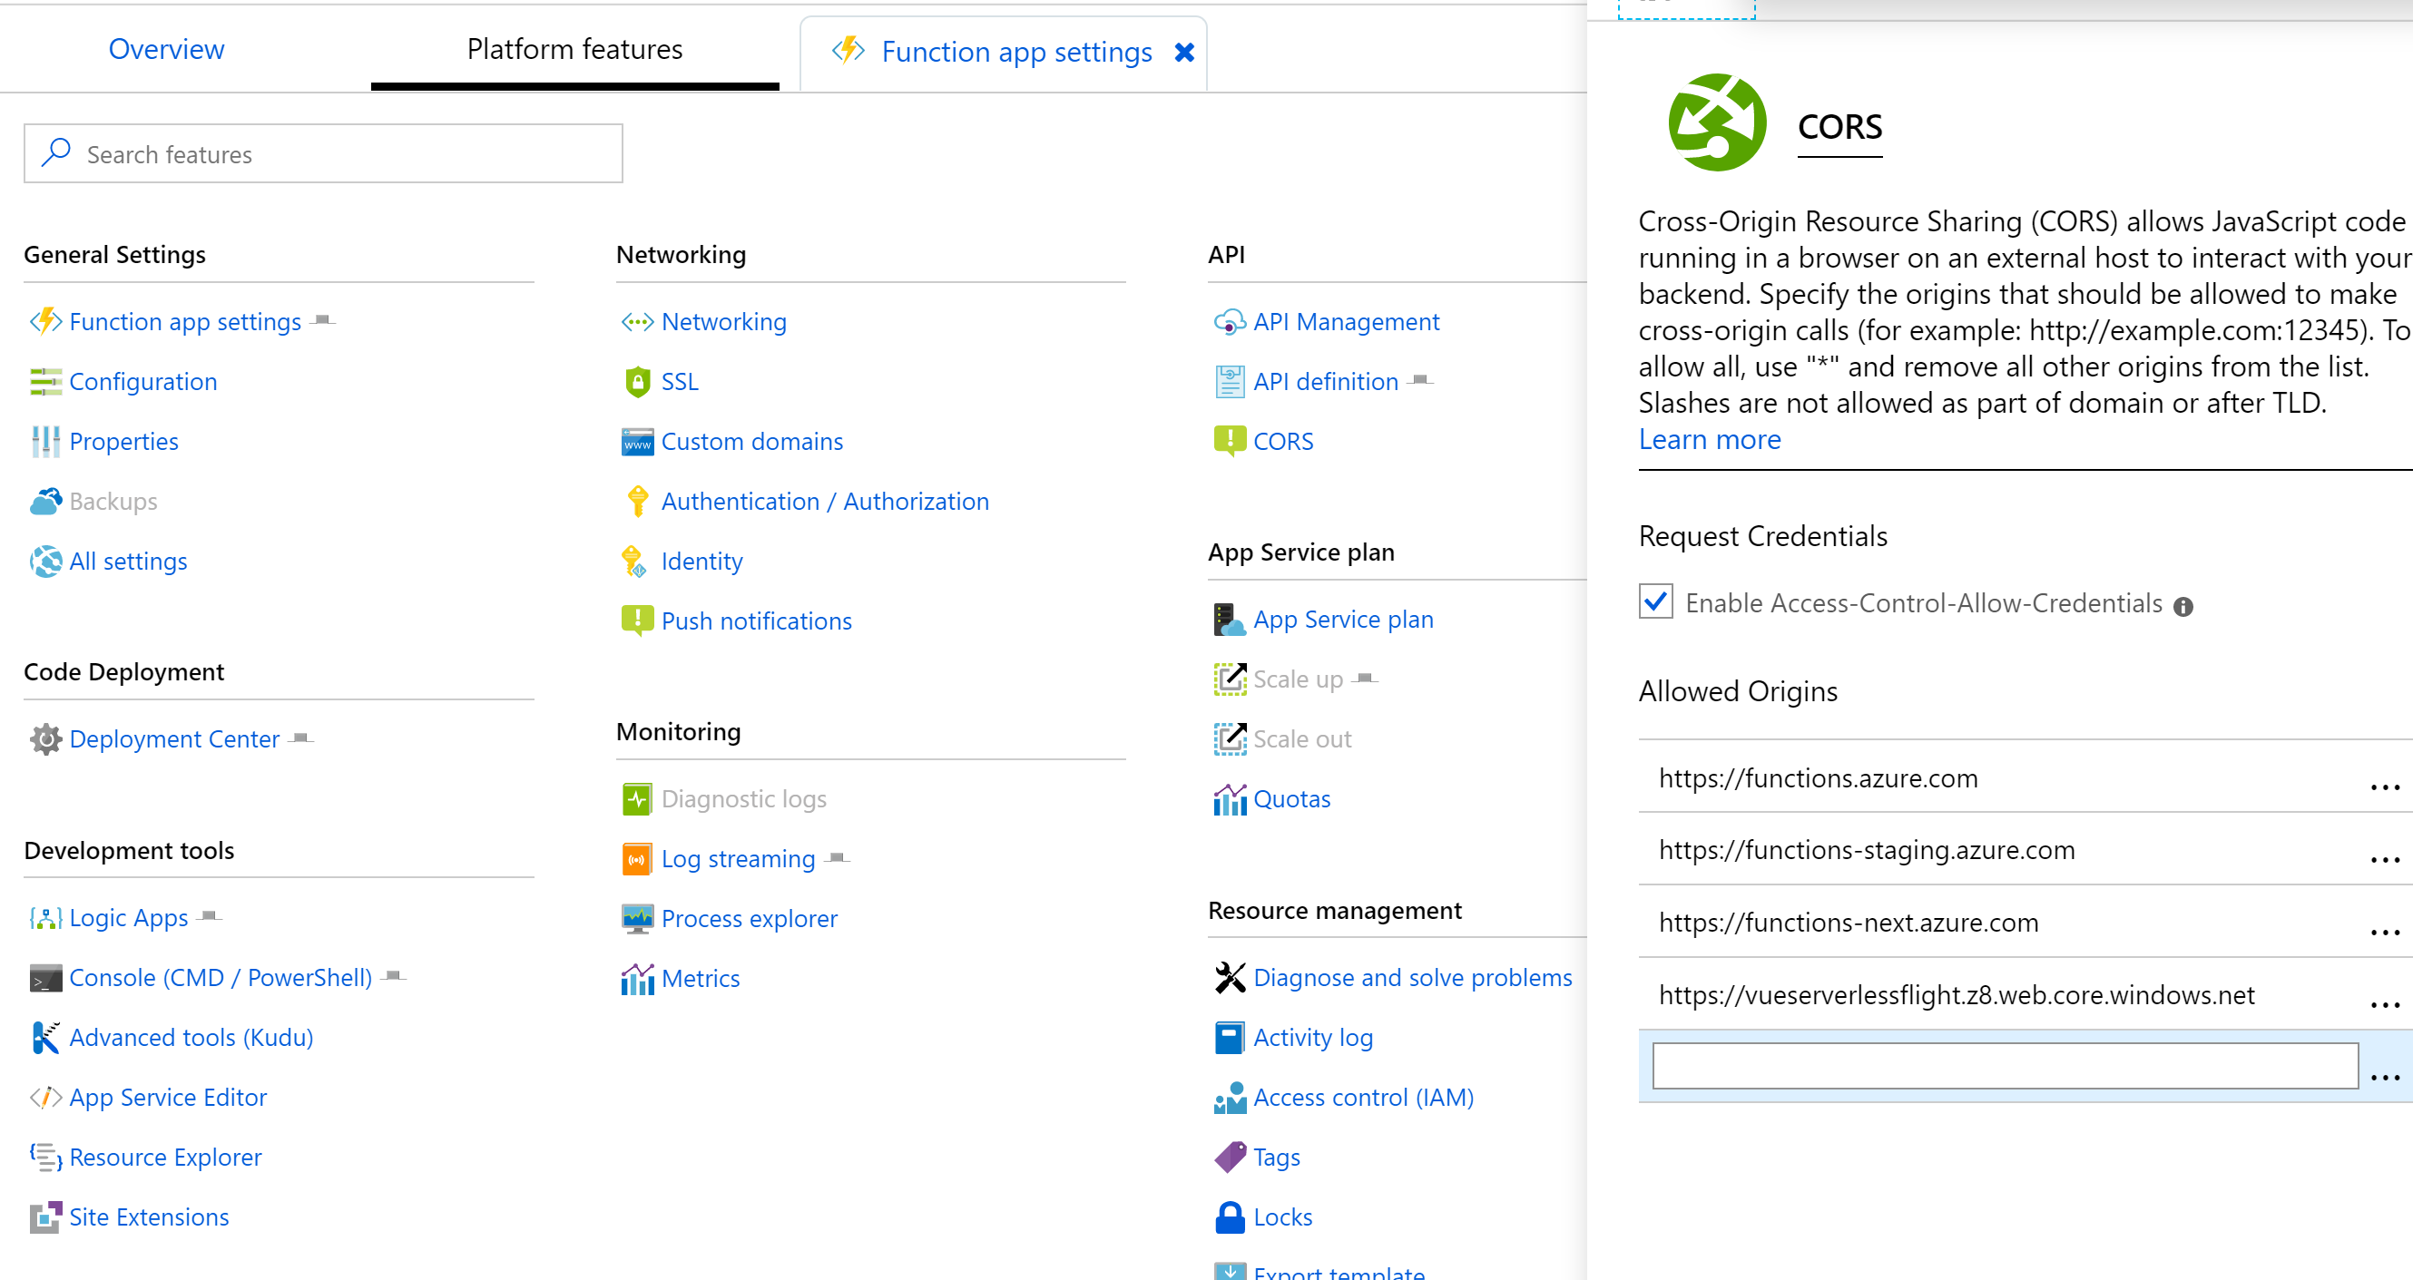Click the App Service plan server icon
Viewport: 2413px width, 1280px height.
[x=1229, y=619]
